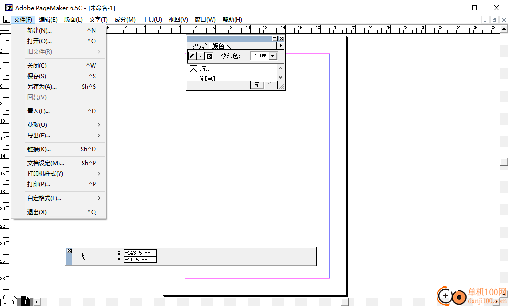The image size is (508, 306).
Task: Select the 颜色 colors tab
Action: coord(218,46)
